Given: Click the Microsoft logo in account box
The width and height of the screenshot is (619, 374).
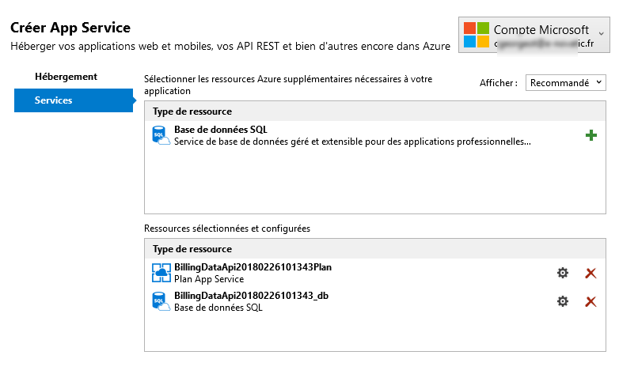Looking at the screenshot, I should 476,35.
